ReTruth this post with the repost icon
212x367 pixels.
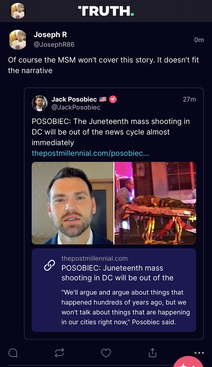[59, 353]
